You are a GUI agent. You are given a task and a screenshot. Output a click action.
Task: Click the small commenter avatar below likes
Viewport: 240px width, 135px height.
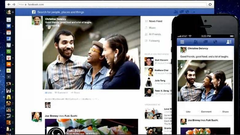48,105
